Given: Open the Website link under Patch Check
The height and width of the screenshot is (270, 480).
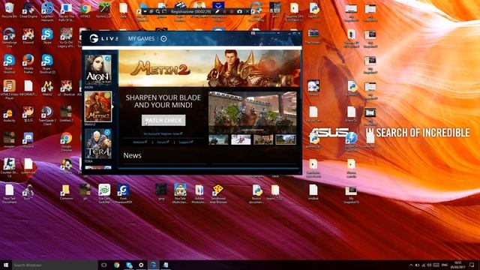Looking at the screenshot, I should [x=140, y=142].
